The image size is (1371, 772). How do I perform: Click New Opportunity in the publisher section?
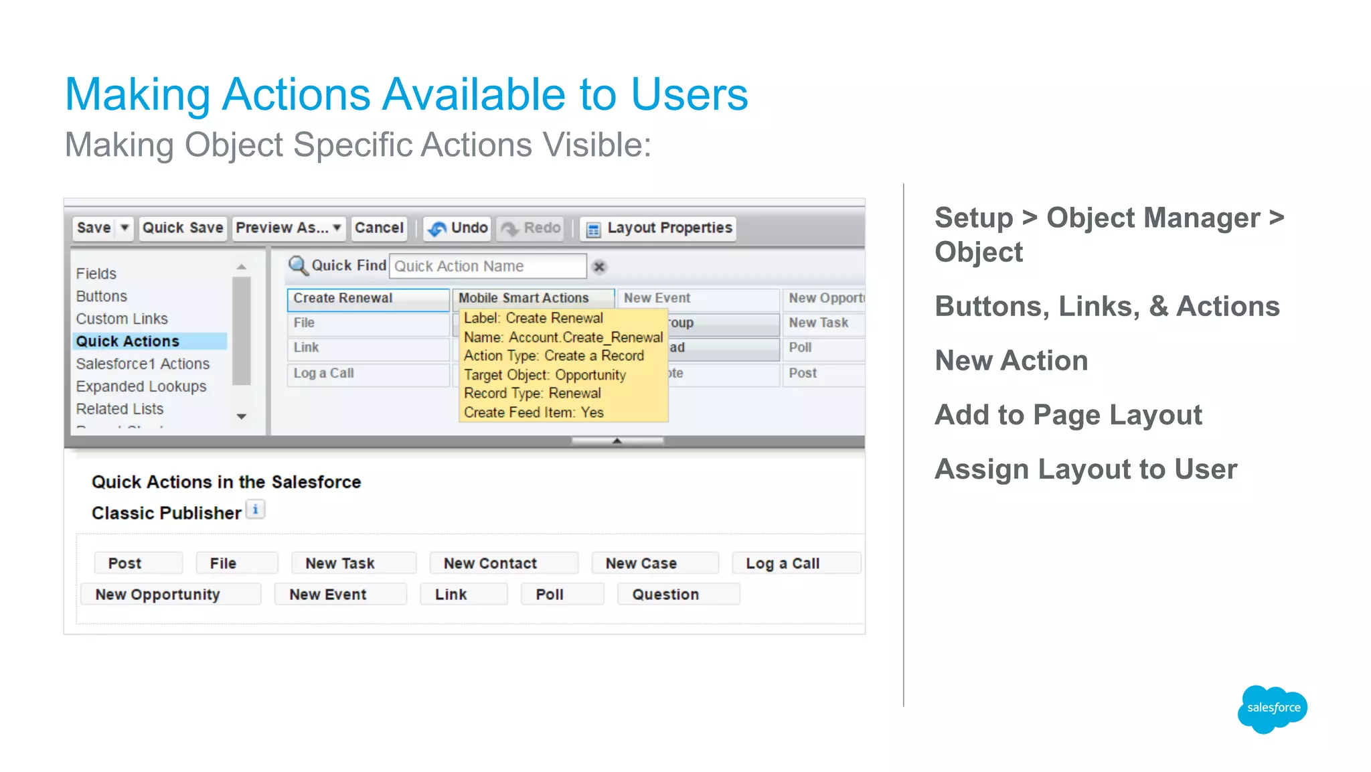pyautogui.click(x=171, y=594)
